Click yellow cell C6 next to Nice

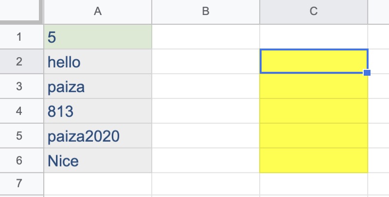pos(314,161)
